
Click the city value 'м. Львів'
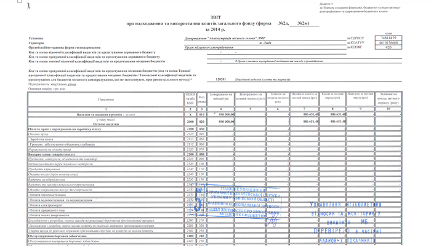(265, 43)
